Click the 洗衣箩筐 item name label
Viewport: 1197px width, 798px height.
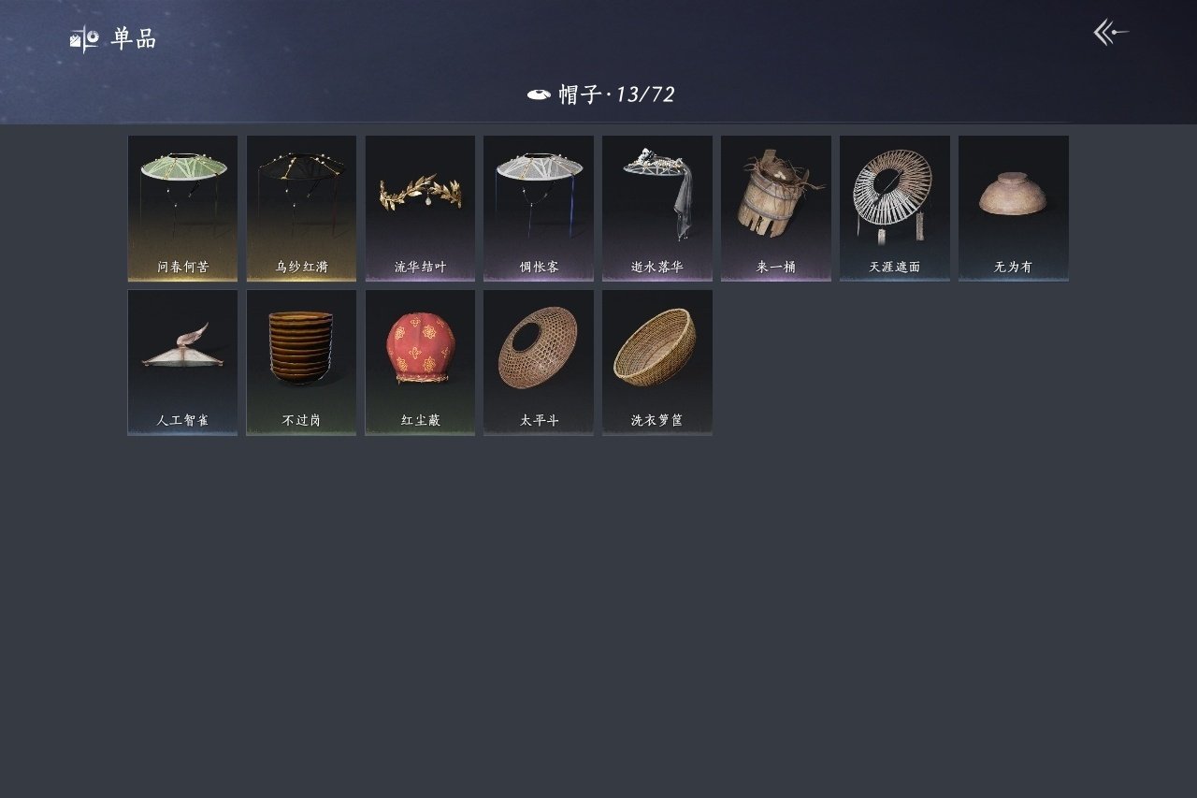coord(657,421)
